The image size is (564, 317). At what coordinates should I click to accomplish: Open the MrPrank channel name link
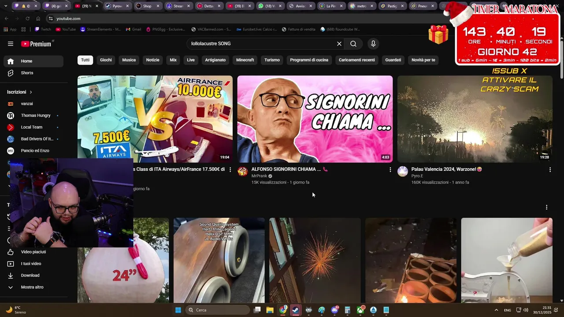click(x=259, y=176)
